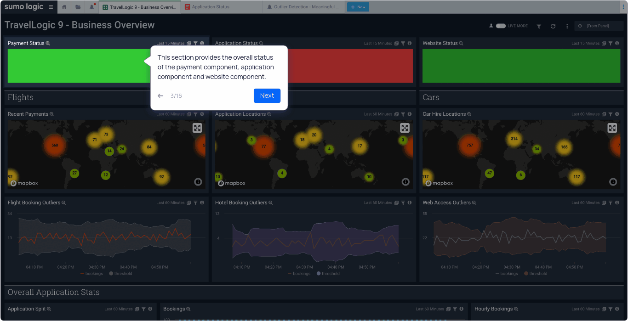Click the magnifier icon beside Website Status
Image resolution: width=628 pixels, height=321 pixels.
tap(461, 43)
